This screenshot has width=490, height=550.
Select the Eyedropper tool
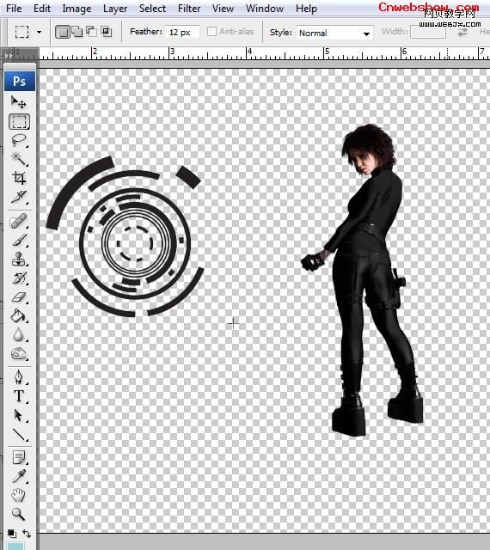(19, 476)
